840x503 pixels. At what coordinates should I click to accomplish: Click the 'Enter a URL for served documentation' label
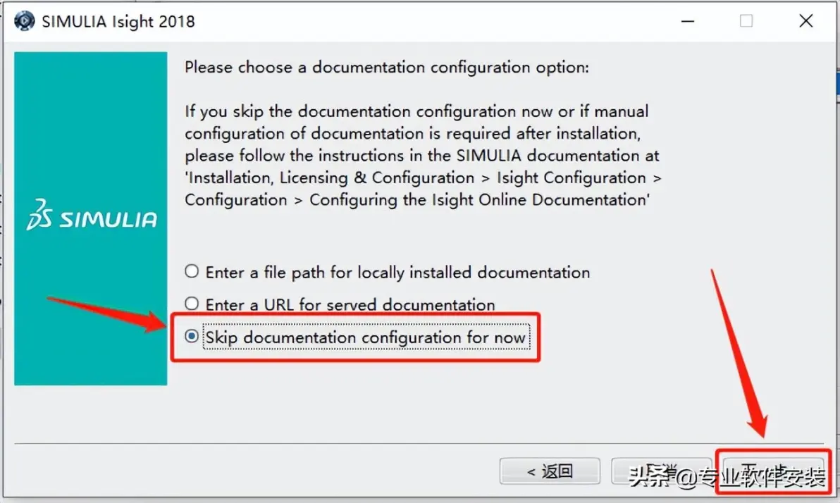click(350, 305)
